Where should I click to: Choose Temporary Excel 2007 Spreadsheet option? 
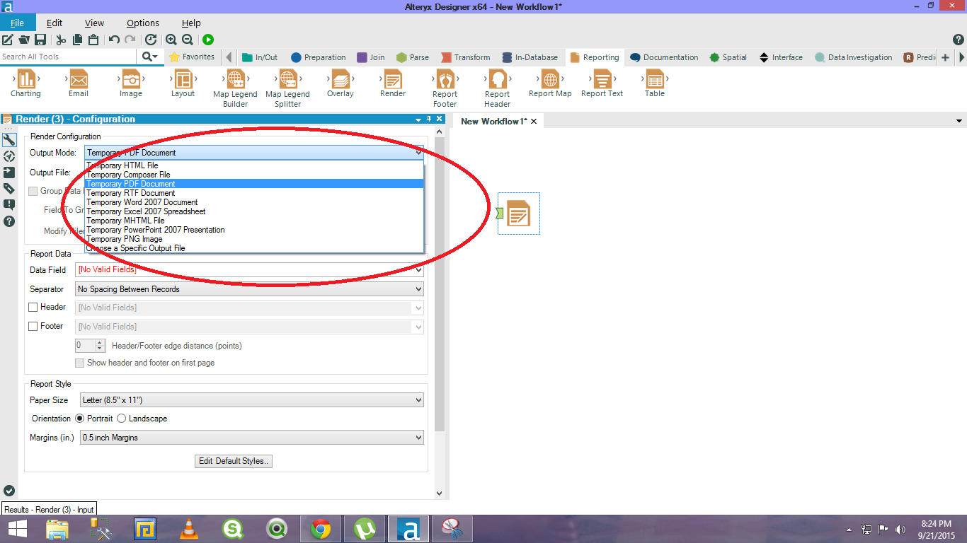[x=254, y=211]
